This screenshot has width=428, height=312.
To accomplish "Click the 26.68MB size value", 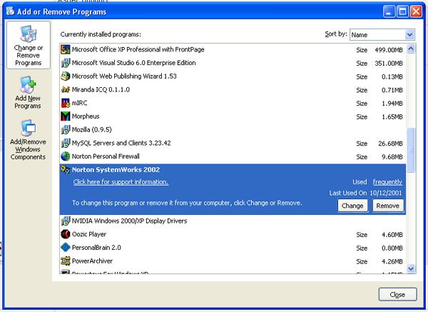I will click(x=390, y=144).
